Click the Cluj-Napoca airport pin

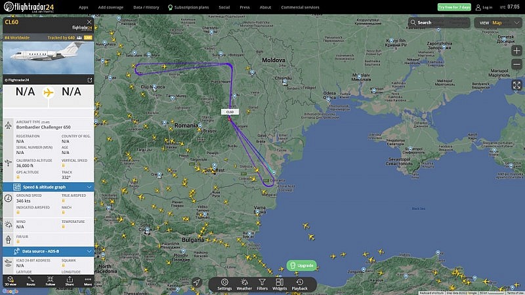coord(154,88)
